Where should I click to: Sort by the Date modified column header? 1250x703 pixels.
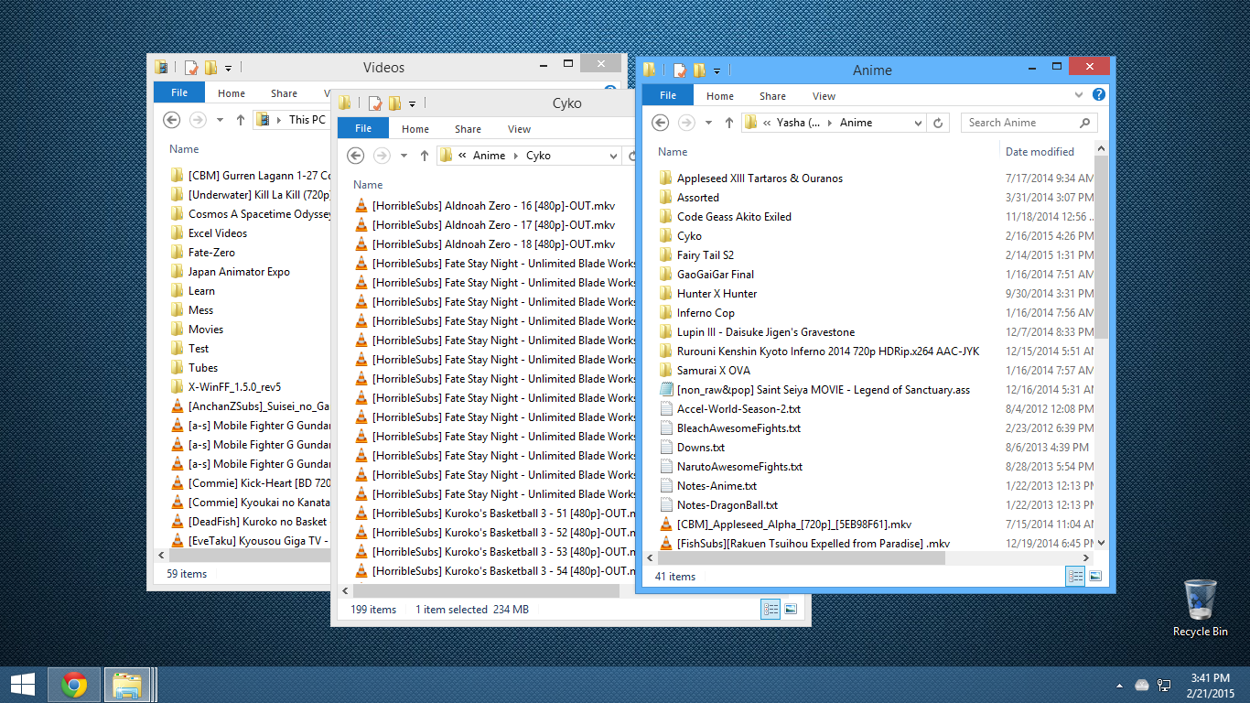pyautogui.click(x=1040, y=152)
